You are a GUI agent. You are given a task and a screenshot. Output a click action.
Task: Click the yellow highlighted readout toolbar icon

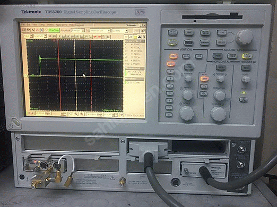tap(135, 37)
